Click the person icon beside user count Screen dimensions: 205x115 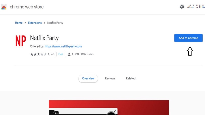pyautogui.click(x=69, y=54)
